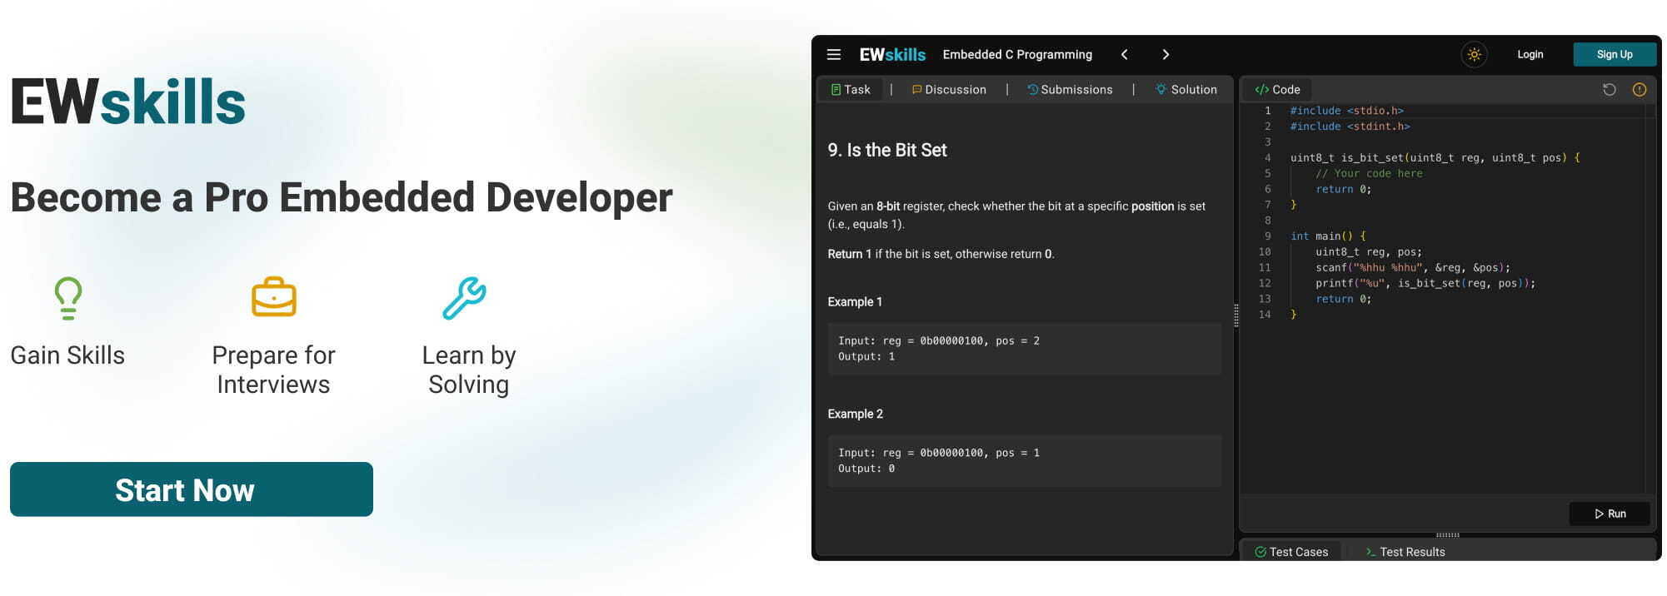1667x596 pixels.
Task: Click the Start Now button
Action: click(192, 489)
